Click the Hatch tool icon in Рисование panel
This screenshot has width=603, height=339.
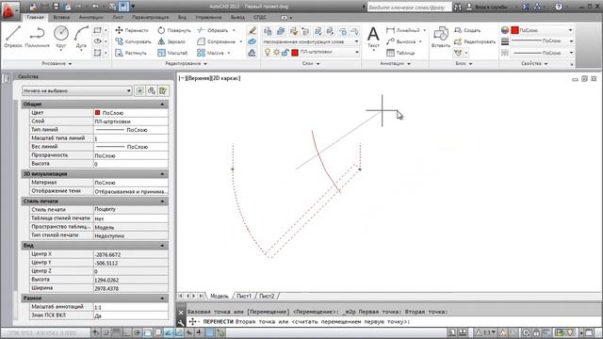98,53
